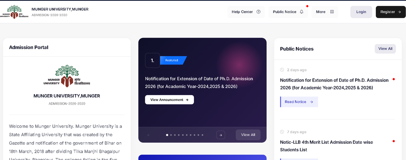Click clock icon beside 7 days ago
The height and width of the screenshot is (160, 406).
[x=282, y=132]
